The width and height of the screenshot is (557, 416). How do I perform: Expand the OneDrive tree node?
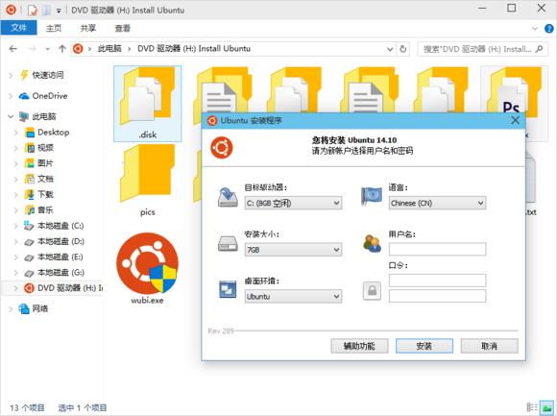(x=11, y=96)
